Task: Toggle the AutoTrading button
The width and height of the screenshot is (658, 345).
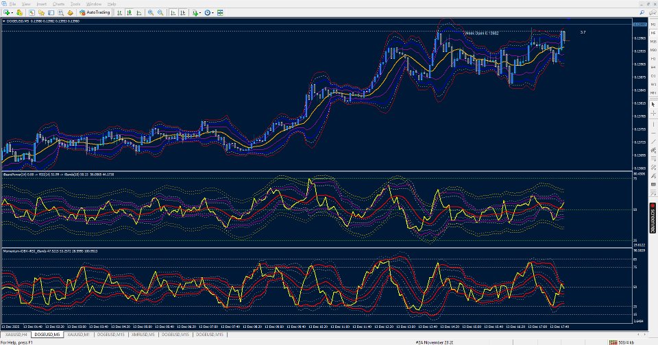Action: 95,12
